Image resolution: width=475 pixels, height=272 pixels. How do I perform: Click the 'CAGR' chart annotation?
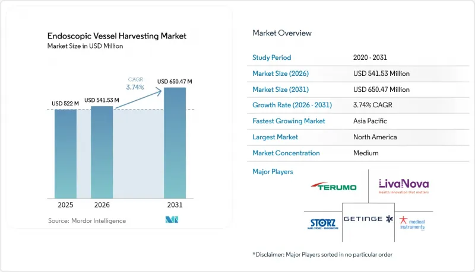[x=135, y=79]
